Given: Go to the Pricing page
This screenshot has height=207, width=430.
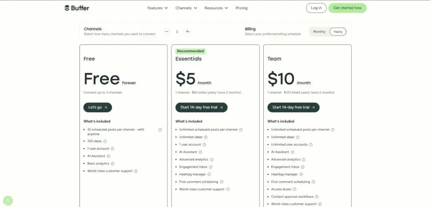Looking at the screenshot, I should coord(241,8).
